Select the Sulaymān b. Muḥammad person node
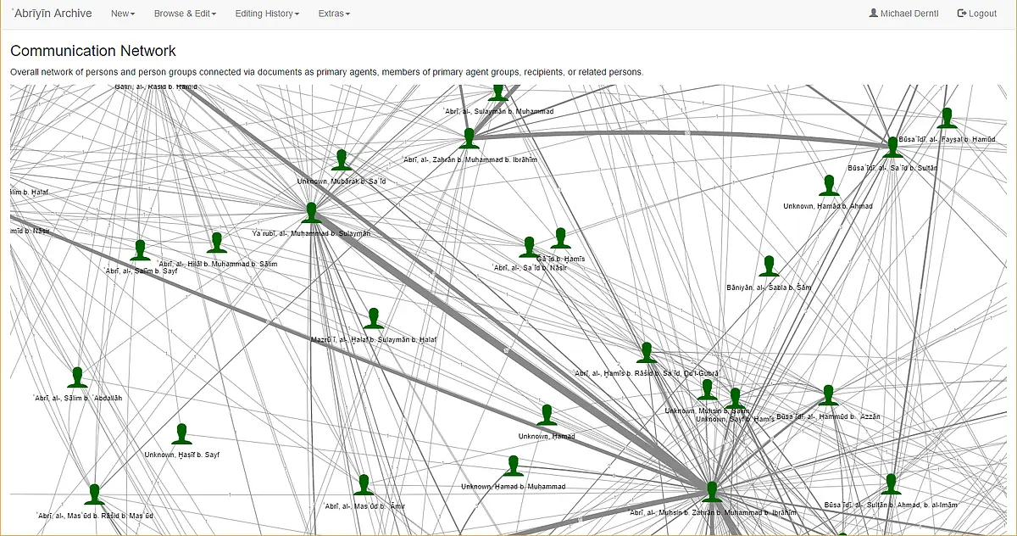 click(498, 92)
